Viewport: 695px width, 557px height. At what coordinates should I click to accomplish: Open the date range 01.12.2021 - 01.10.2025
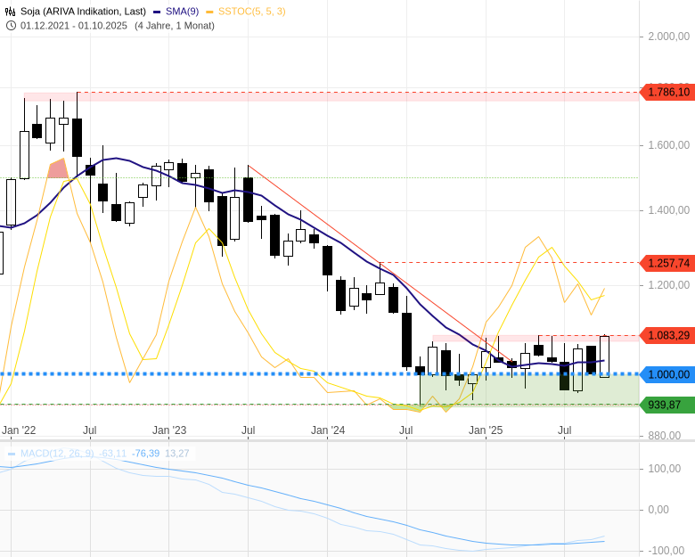click(x=74, y=25)
